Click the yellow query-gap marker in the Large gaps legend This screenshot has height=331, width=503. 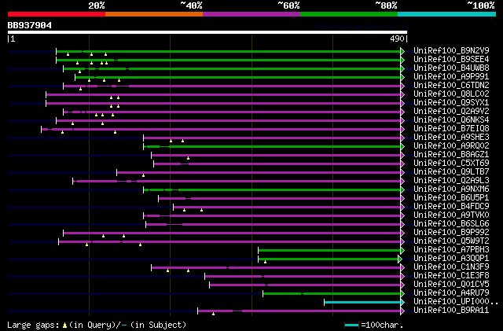tap(64, 325)
